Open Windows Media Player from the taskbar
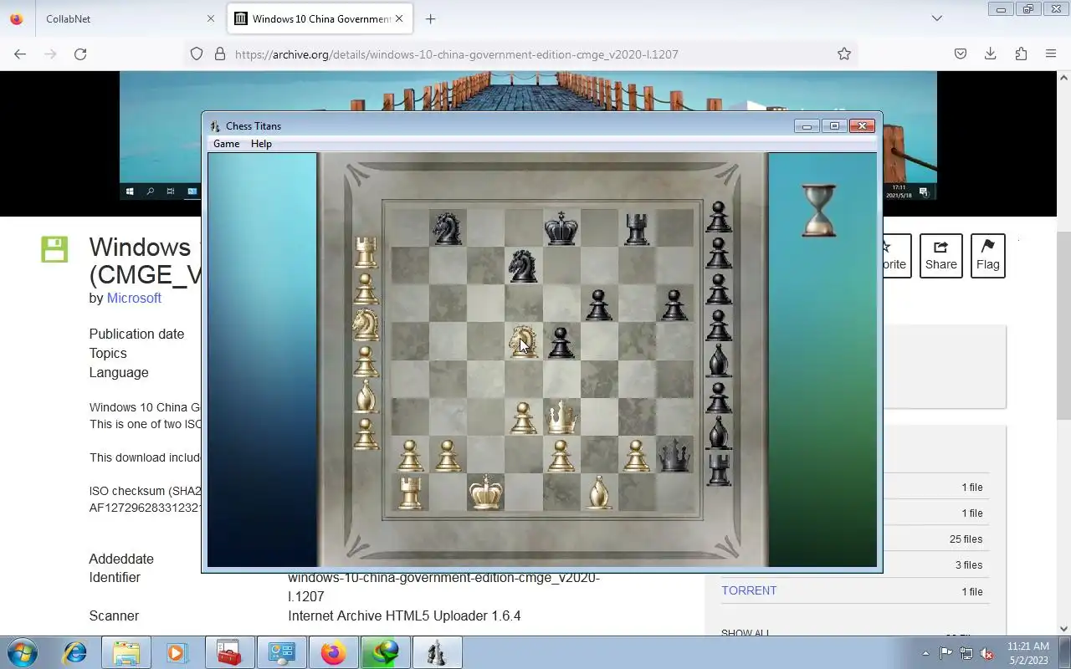 (177, 652)
